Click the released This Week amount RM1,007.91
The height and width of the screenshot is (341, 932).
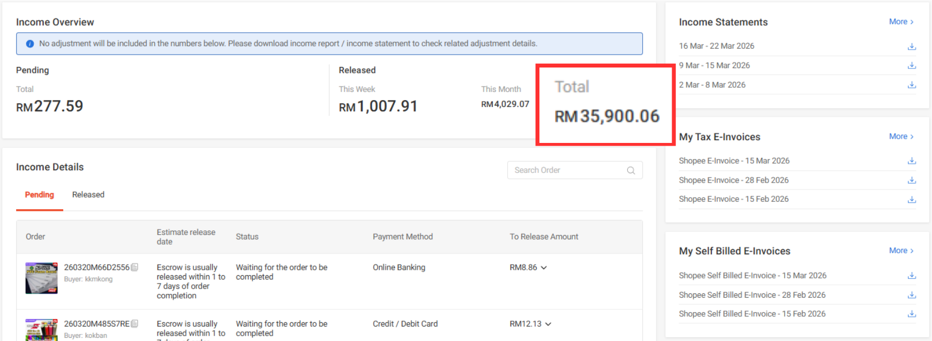[x=378, y=107]
